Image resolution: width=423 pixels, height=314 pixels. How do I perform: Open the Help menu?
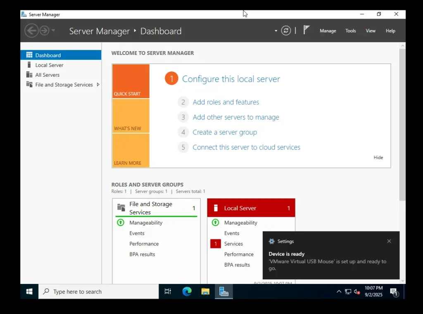pyautogui.click(x=390, y=31)
